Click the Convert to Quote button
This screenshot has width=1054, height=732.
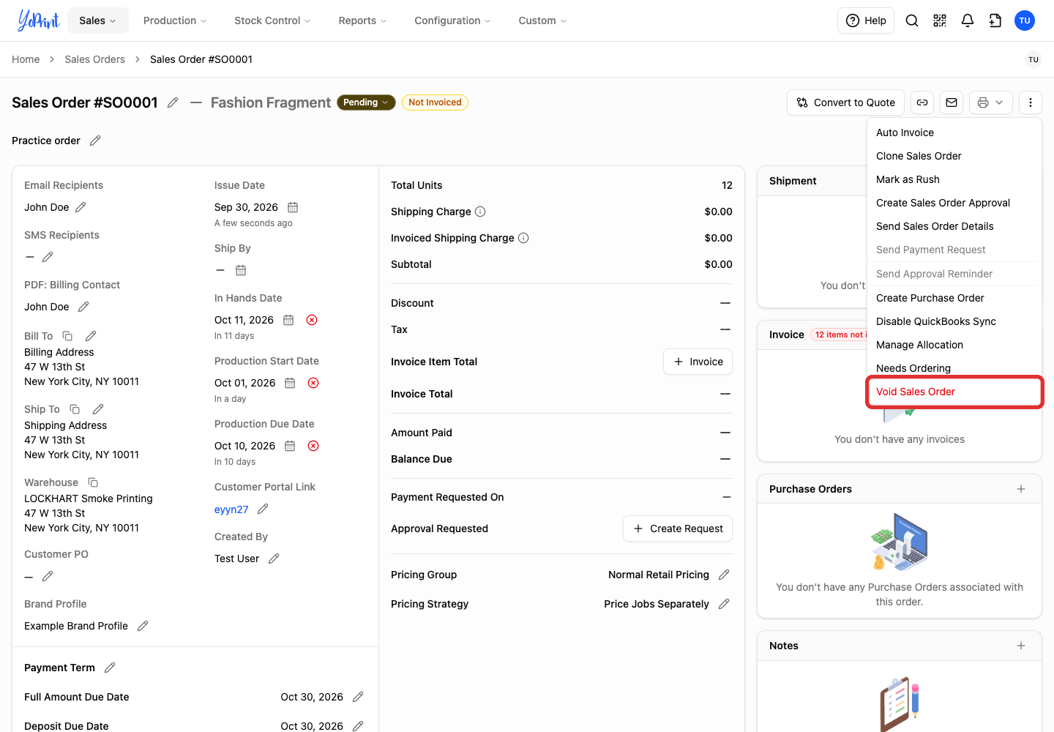pos(846,102)
